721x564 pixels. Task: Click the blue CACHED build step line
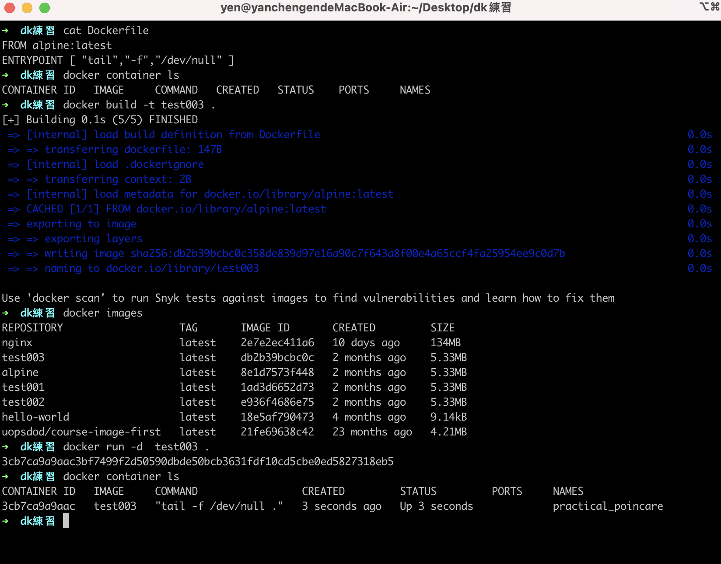[166, 209]
